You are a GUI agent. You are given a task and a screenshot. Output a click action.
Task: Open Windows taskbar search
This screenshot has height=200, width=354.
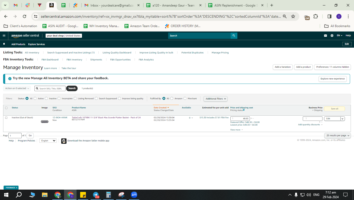click(19, 195)
